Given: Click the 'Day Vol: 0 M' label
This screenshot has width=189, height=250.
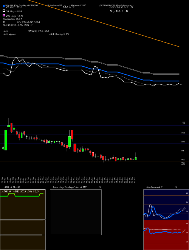Looking at the screenshot, I should (119, 11).
